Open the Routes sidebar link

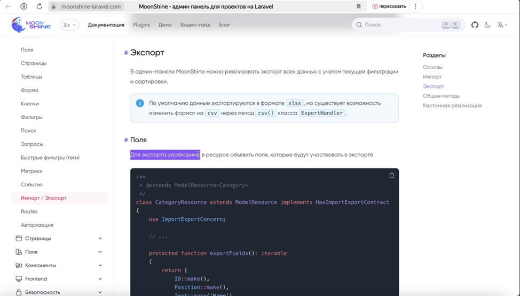[29, 212]
